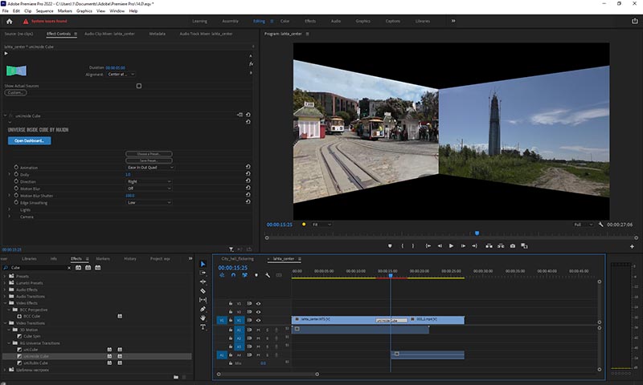
Task: Switch to Audio workspace tab
Action: click(x=336, y=21)
